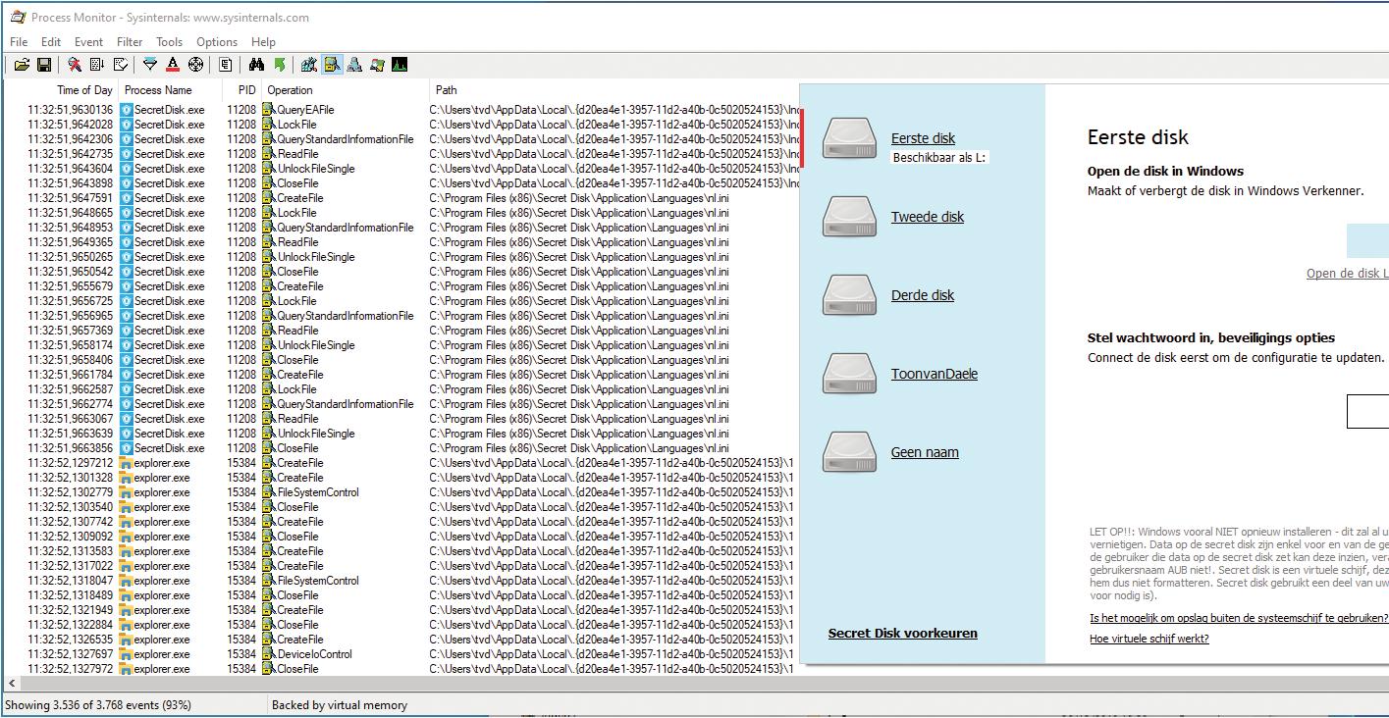Viewport: 1389px width, 718px height.
Task: Toggle the Capture events magnifier icon
Action: coord(74,65)
